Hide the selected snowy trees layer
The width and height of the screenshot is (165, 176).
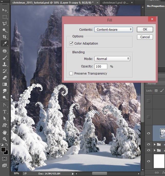coord(149,133)
